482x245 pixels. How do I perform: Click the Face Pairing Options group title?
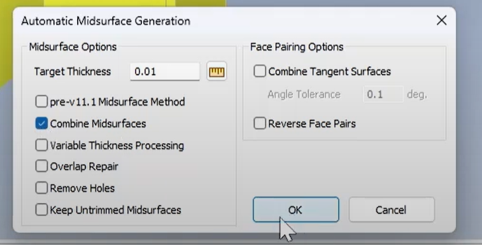297,46
